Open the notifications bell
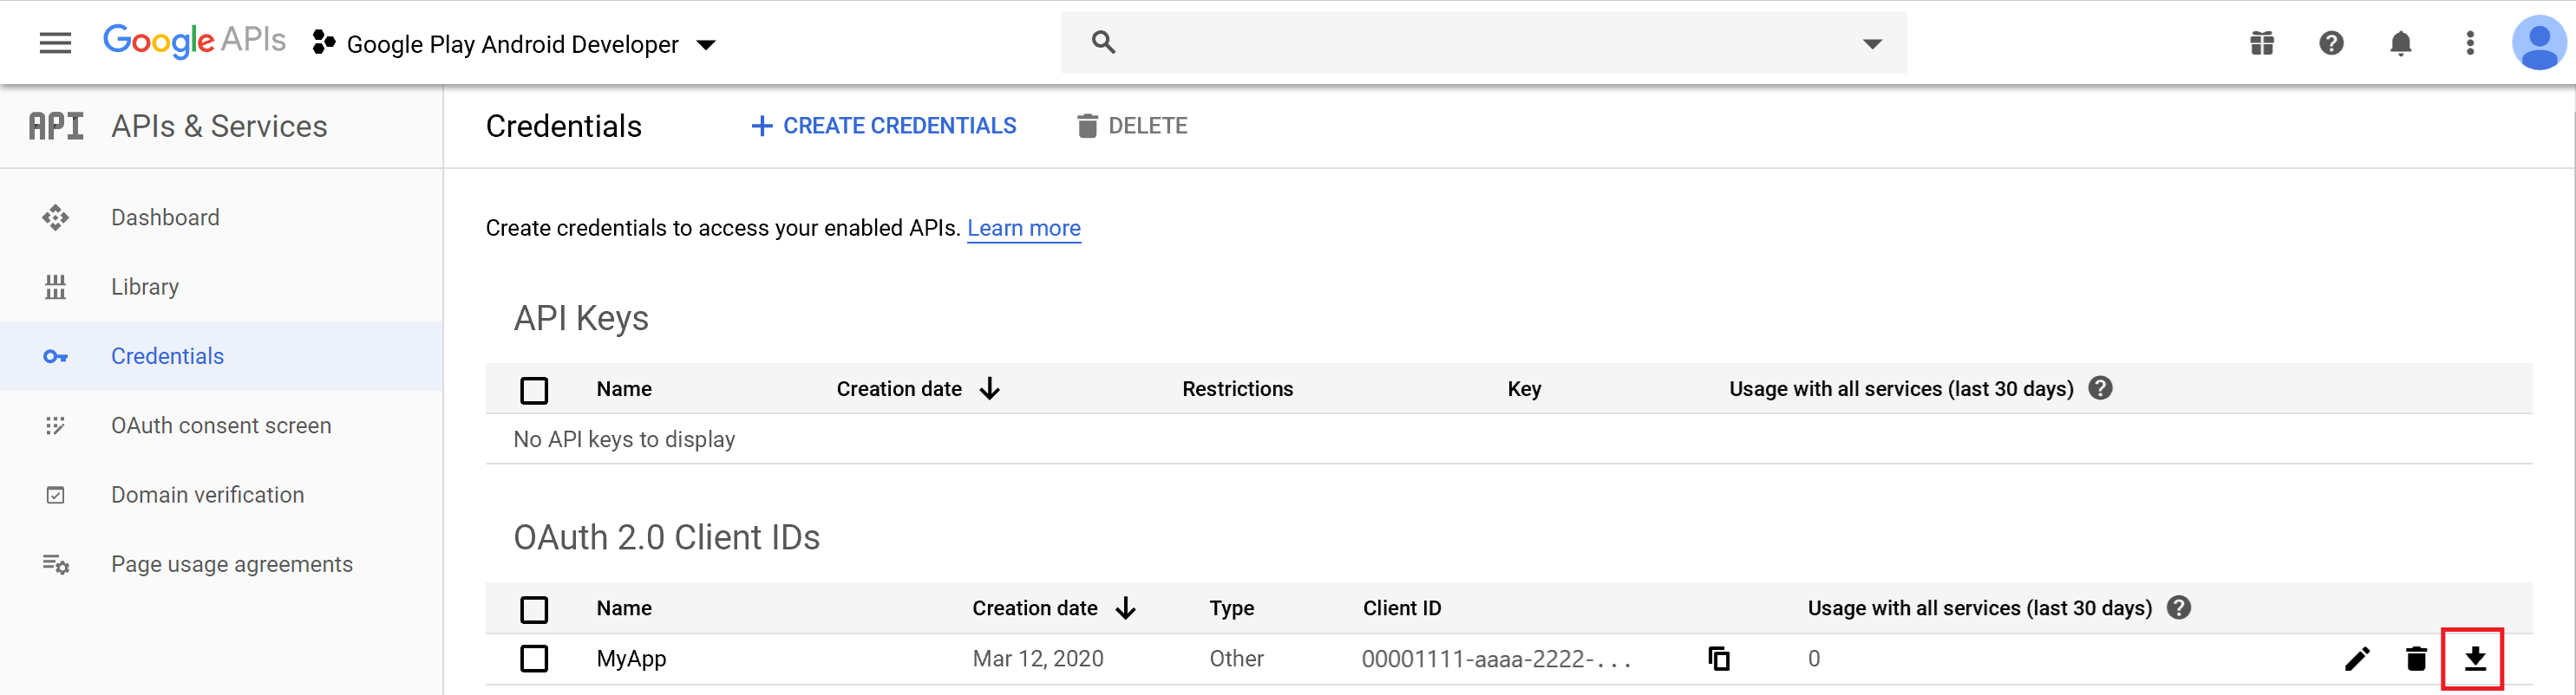 [x=2400, y=43]
